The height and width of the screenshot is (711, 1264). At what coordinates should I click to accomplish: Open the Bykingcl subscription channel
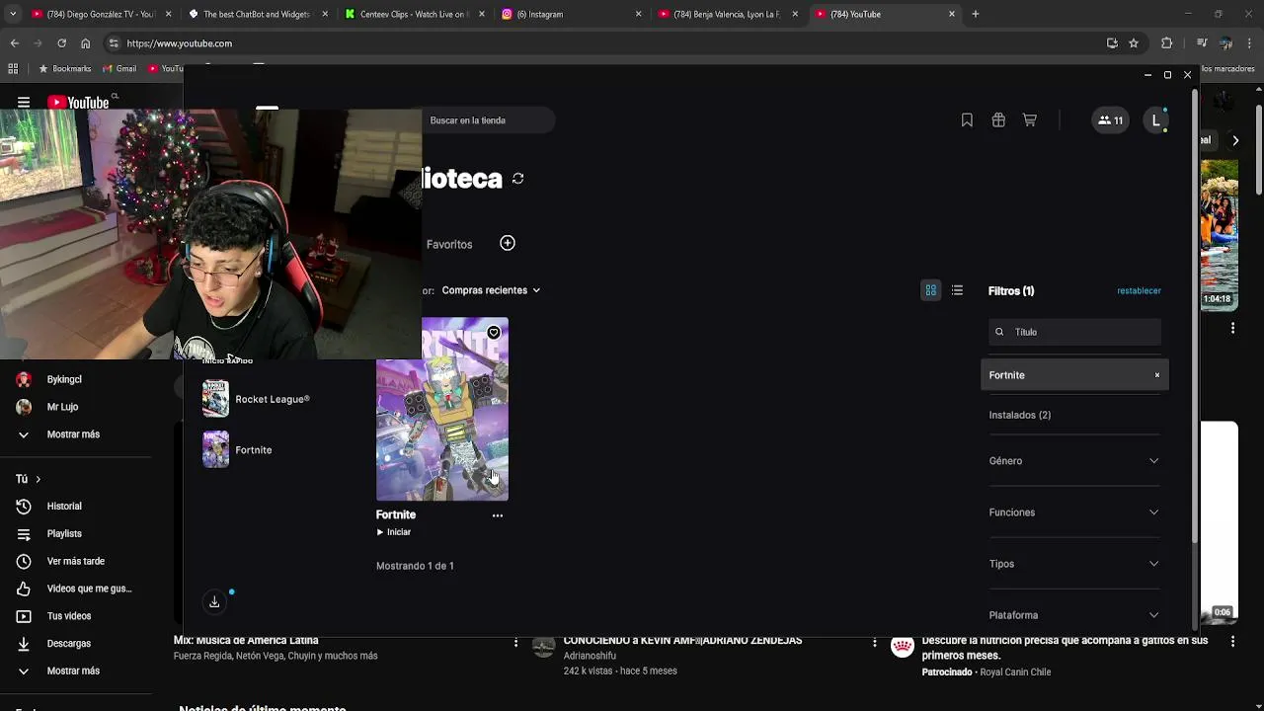pos(64,379)
